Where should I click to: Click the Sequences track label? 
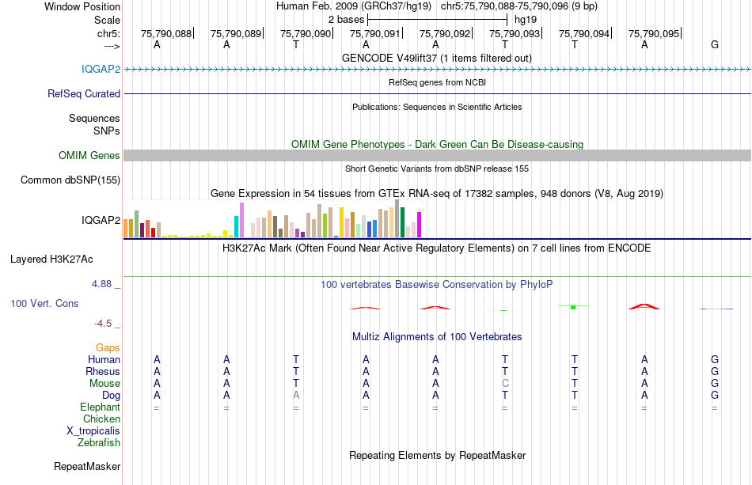click(x=94, y=118)
